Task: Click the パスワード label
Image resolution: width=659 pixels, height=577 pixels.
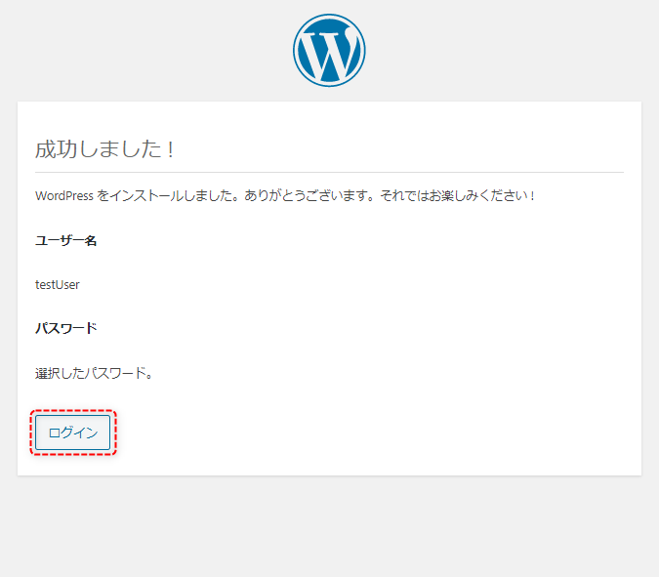Action: (66, 328)
